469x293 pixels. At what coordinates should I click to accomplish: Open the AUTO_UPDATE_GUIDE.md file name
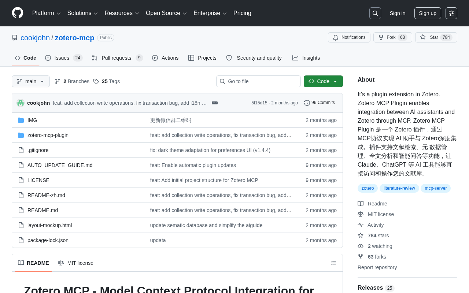coord(60,165)
